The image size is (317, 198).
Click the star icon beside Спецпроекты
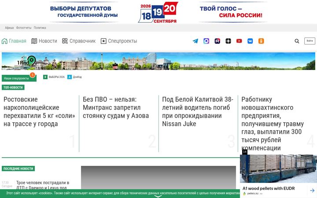click(103, 41)
